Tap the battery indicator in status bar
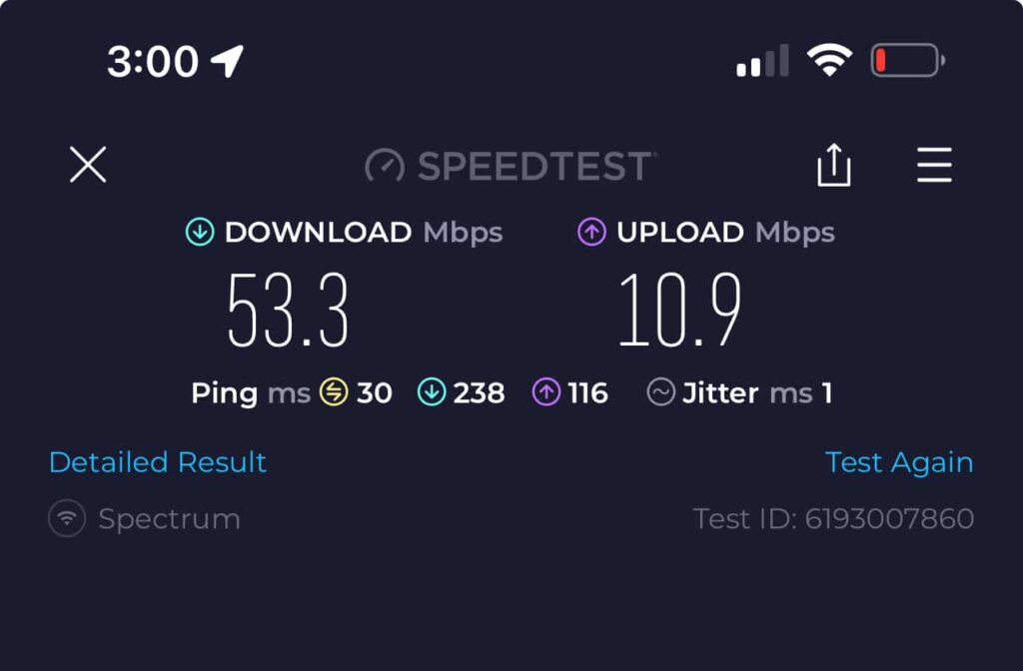Image resolution: width=1023 pixels, height=671 pixels. coord(908,61)
